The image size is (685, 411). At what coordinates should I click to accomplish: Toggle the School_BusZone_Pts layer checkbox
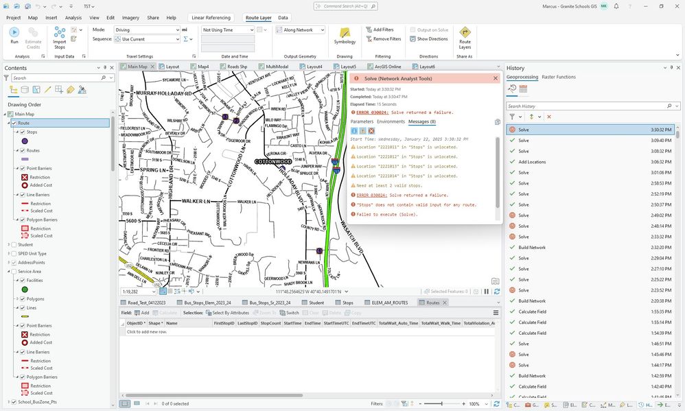point(14,402)
